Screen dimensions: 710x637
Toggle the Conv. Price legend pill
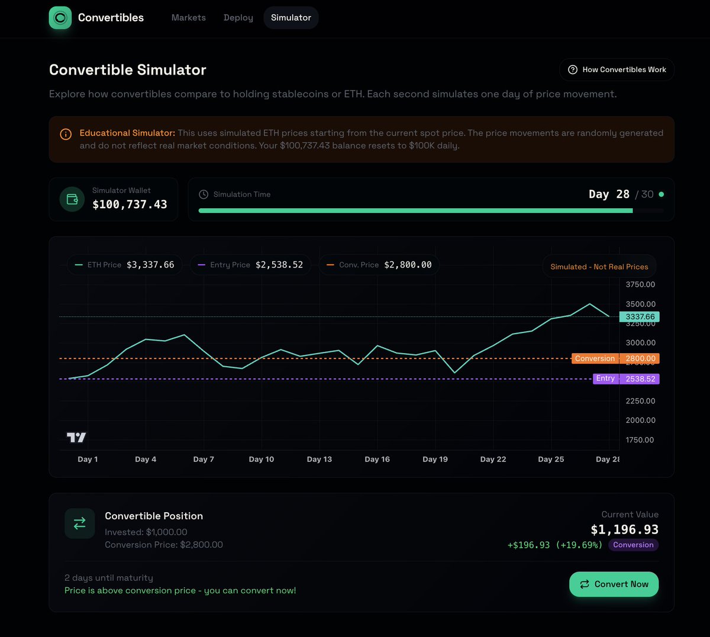379,265
